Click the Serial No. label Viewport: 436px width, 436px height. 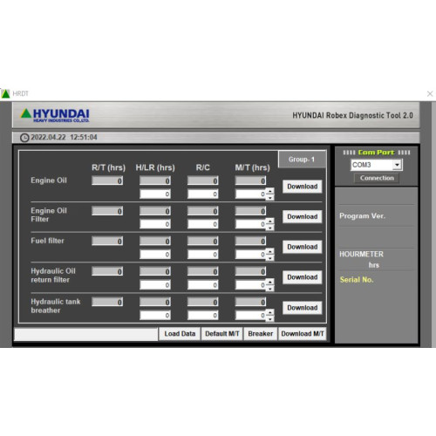coord(357,280)
